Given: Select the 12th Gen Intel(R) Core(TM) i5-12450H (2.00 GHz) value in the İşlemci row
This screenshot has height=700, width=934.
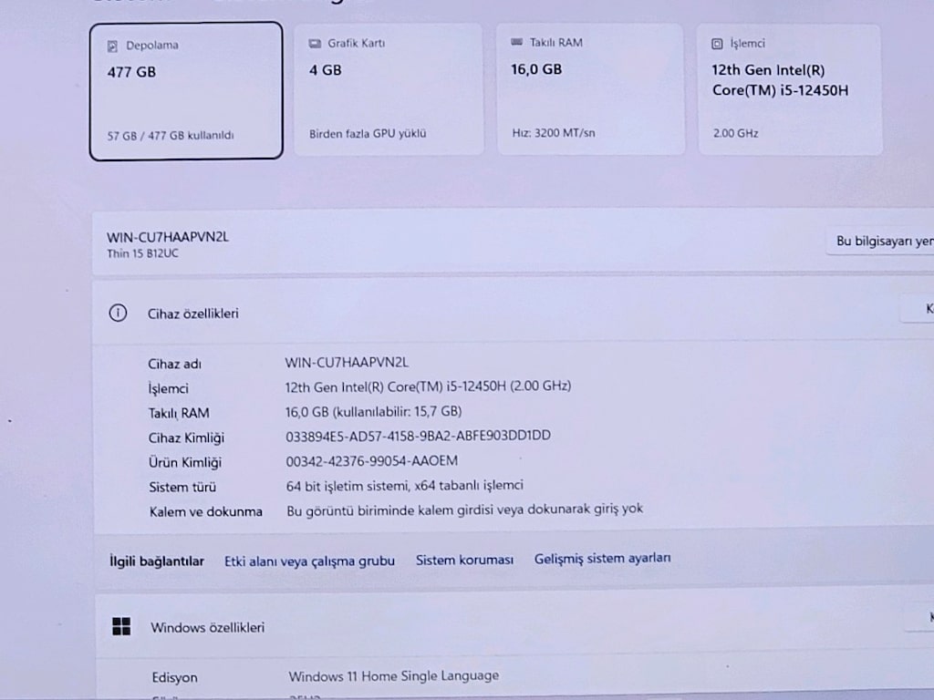Looking at the screenshot, I should [x=428, y=386].
